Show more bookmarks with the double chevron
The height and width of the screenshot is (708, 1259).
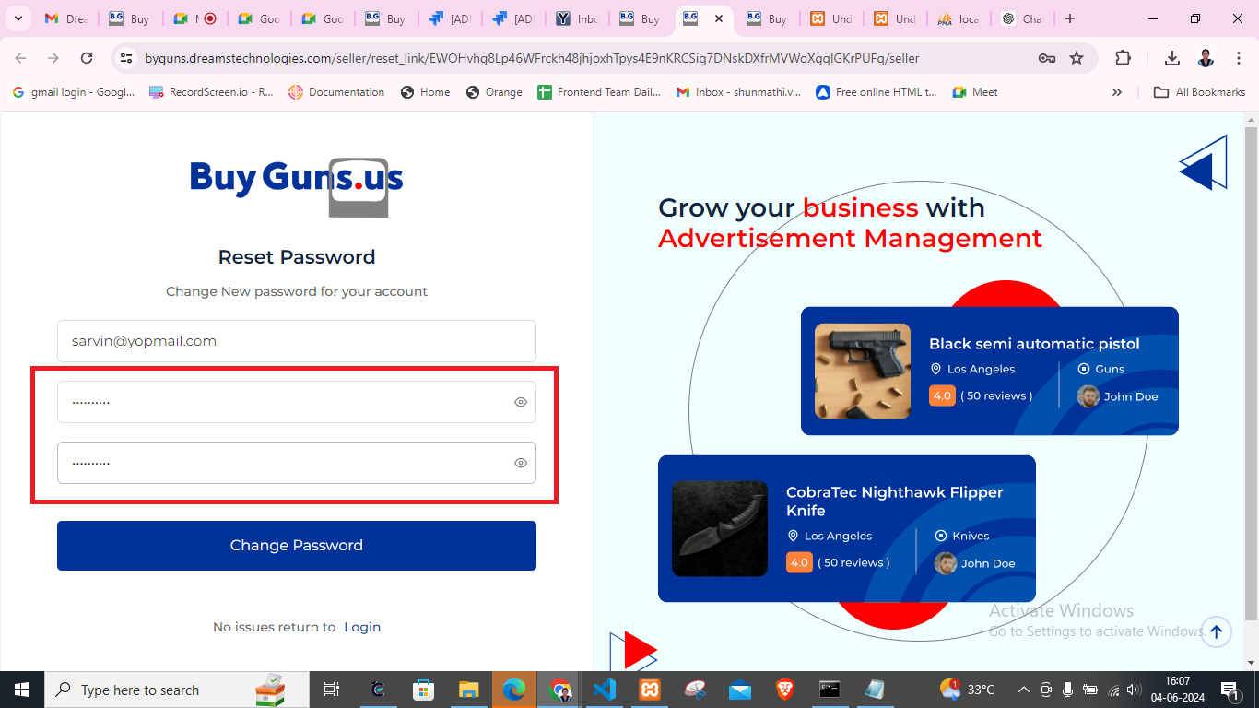[1117, 92]
